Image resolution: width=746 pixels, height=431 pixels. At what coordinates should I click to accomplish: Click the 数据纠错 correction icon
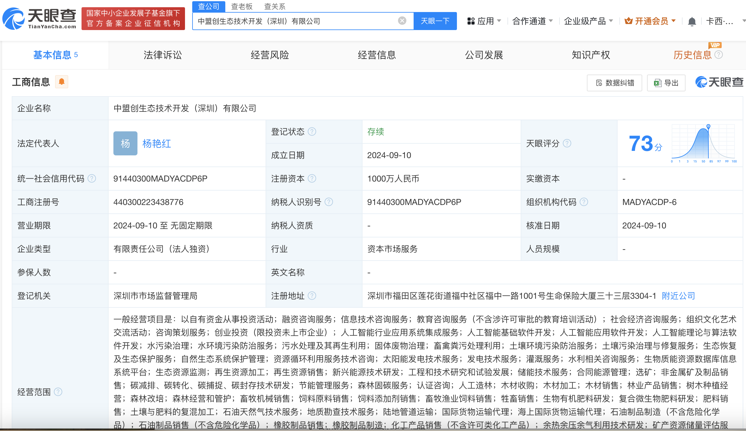pos(599,83)
